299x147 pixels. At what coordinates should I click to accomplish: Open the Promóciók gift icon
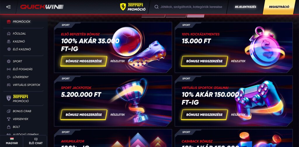[x=8, y=21]
